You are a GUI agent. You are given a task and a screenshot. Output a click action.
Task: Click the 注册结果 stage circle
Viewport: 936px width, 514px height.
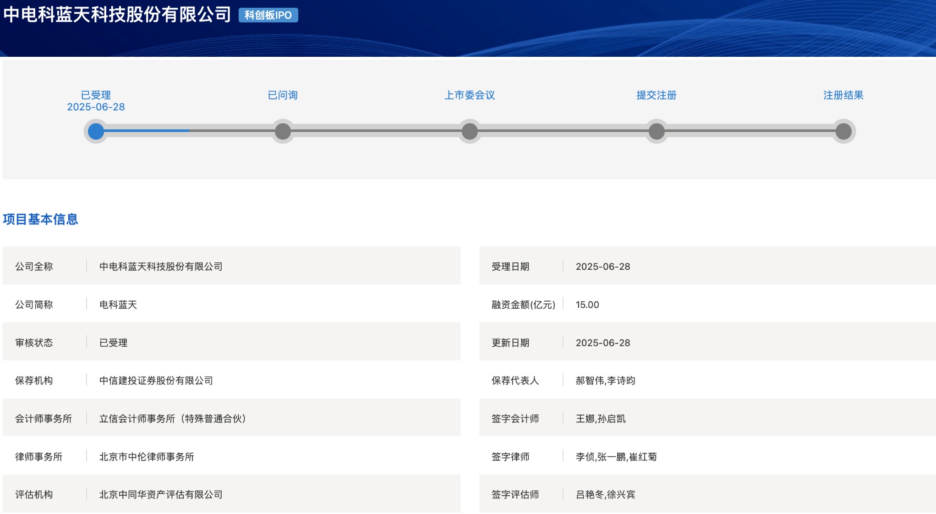(x=843, y=131)
